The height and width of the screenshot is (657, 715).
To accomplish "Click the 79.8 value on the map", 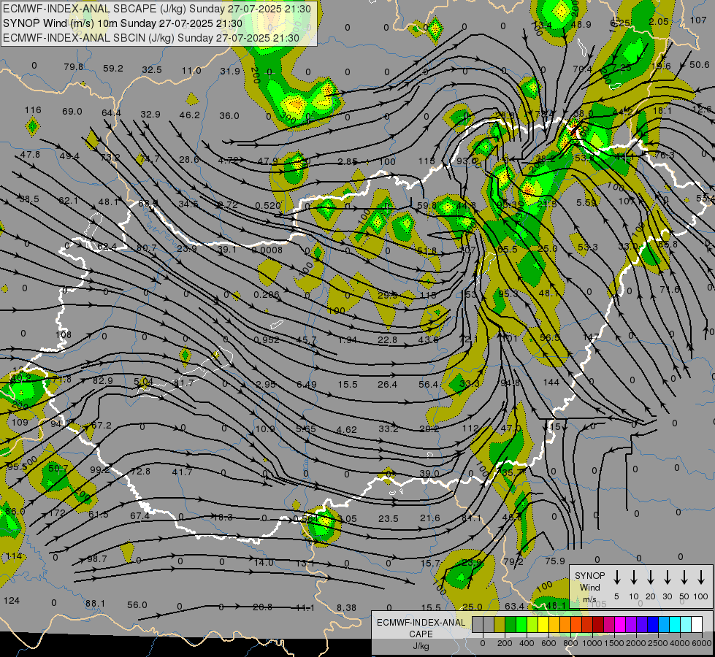I will pyautogui.click(x=74, y=67).
